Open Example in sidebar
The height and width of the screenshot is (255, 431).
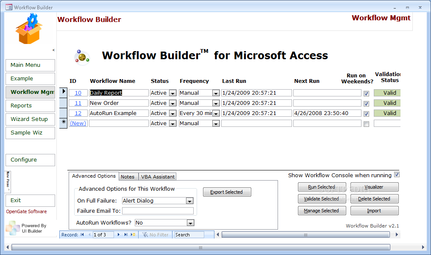[30, 79]
